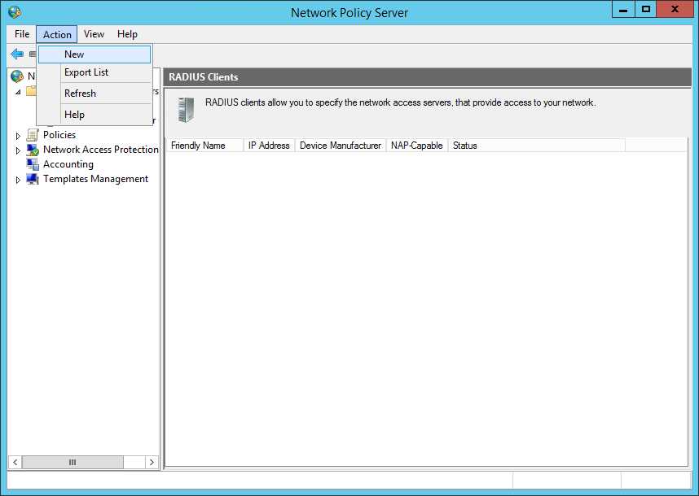The width and height of the screenshot is (699, 496).
Task: Open the Help menu in menu bar
Action: pyautogui.click(x=127, y=34)
